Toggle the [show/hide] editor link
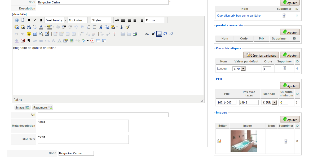 19,14
